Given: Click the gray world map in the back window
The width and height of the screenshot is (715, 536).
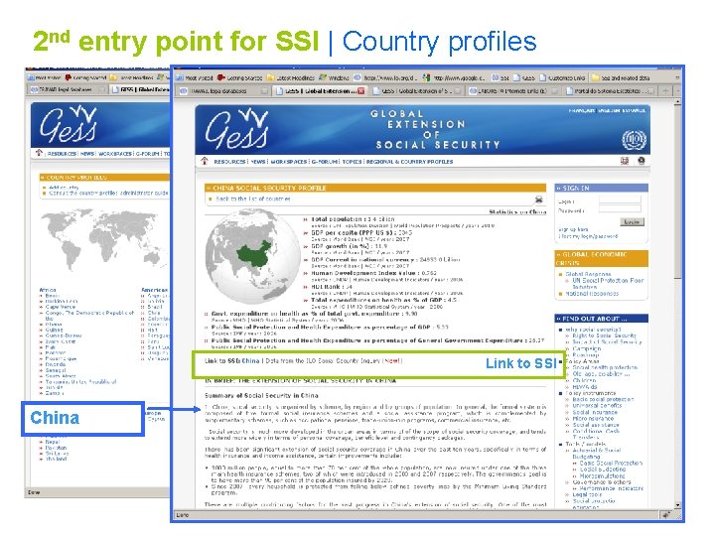Looking at the screenshot, I should pos(105,239).
